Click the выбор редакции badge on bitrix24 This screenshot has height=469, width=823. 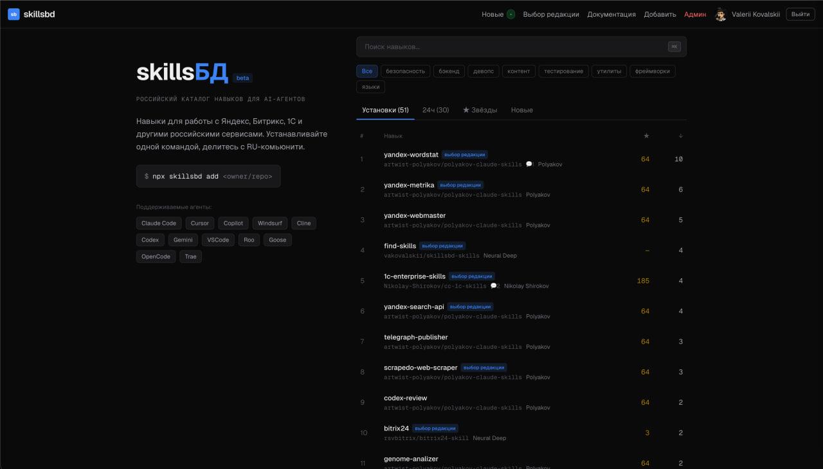(435, 429)
